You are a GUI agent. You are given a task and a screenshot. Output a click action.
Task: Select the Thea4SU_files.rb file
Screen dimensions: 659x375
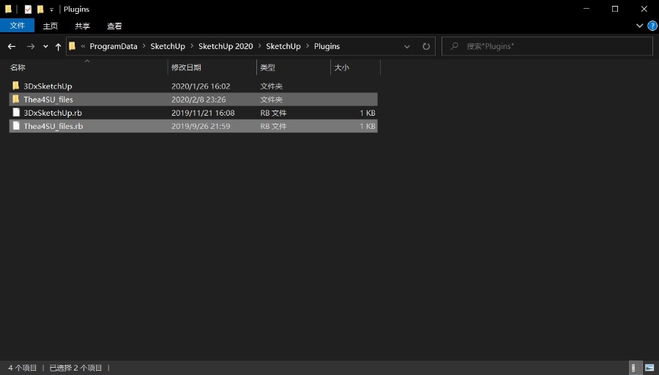click(53, 126)
